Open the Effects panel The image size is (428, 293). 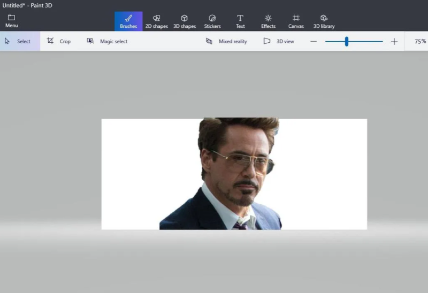(x=268, y=21)
